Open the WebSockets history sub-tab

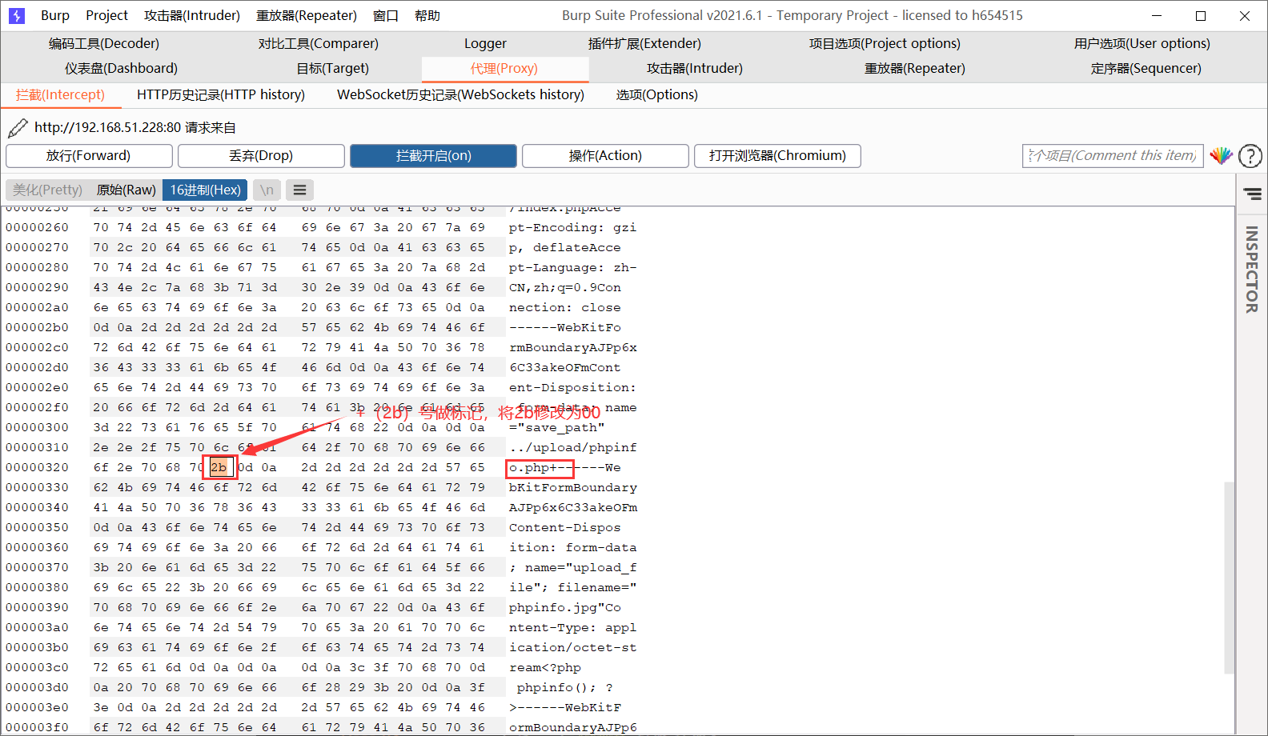(x=460, y=94)
